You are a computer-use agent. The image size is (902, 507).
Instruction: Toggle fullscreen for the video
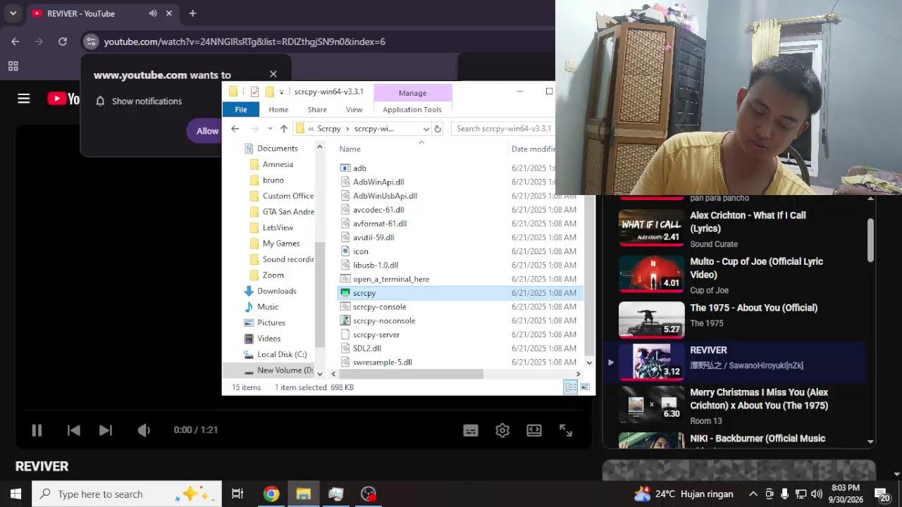click(x=566, y=430)
